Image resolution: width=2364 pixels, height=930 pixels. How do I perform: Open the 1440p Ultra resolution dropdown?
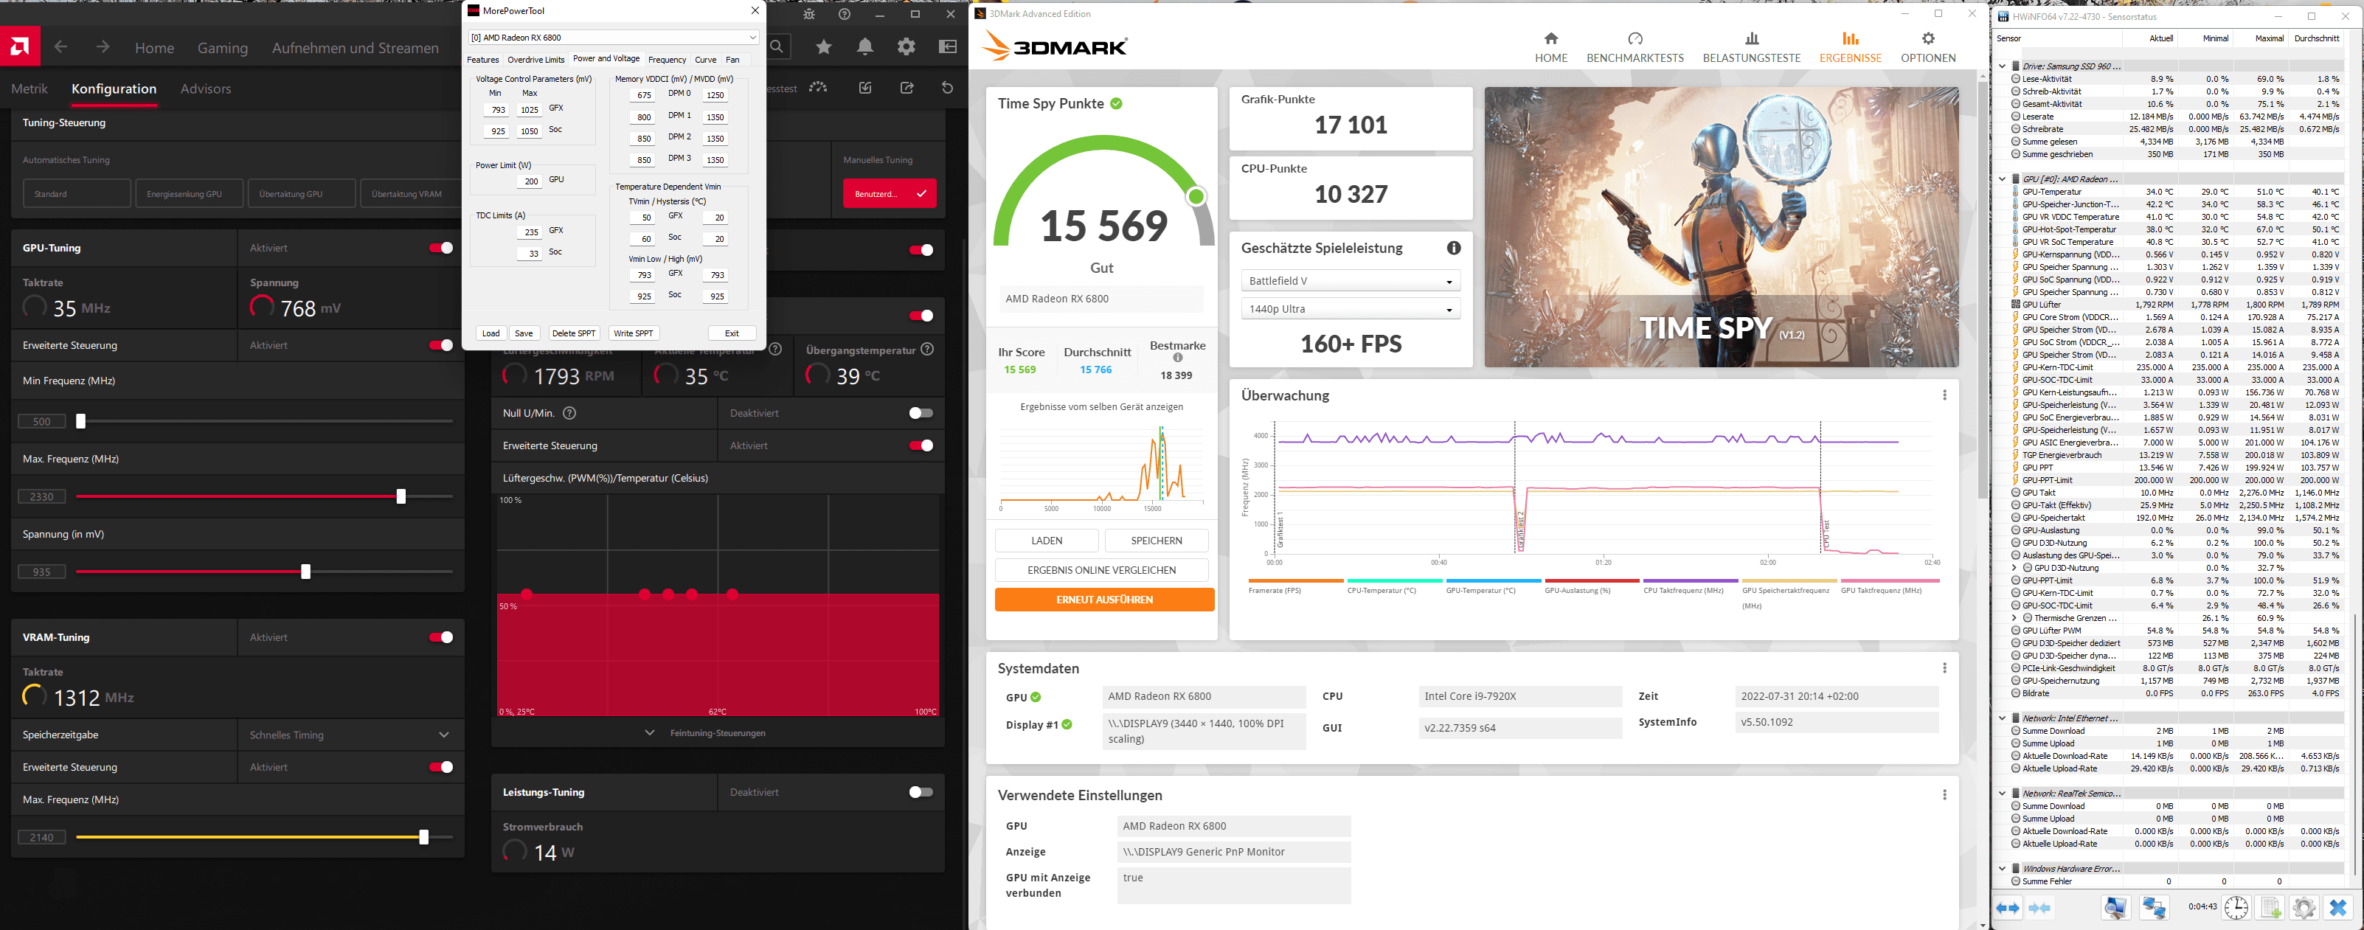(1350, 309)
